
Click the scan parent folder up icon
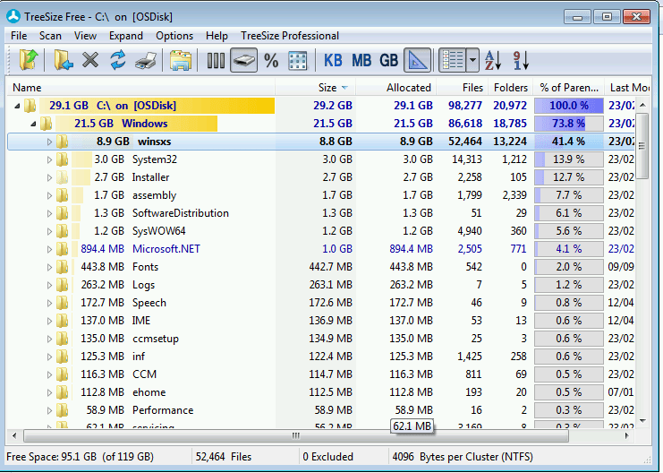[x=29, y=60]
